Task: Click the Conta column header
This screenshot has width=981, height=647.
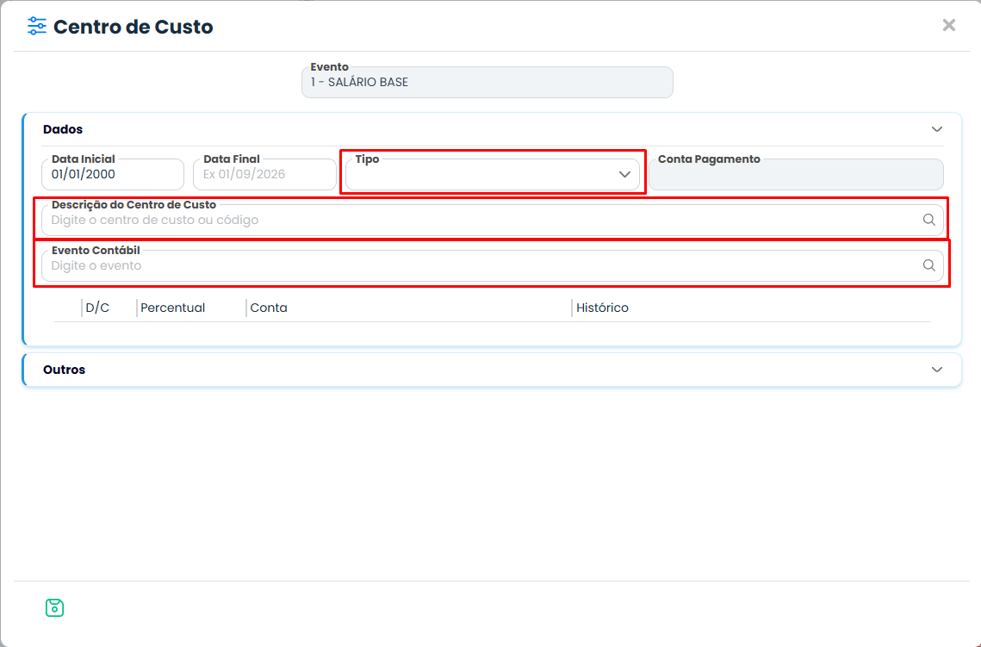Action: [269, 308]
